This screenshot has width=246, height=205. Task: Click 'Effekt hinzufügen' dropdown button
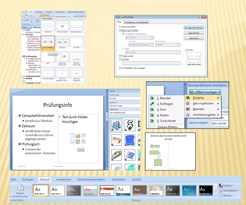point(205,92)
